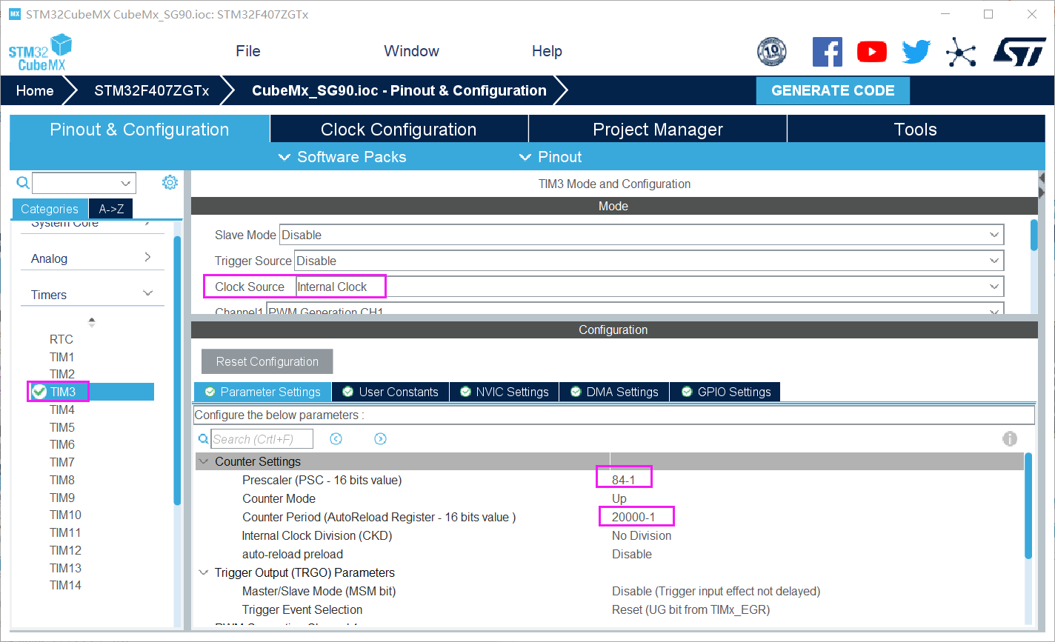1055x642 pixels.
Task: Click the ST community network icon
Action: [961, 52]
